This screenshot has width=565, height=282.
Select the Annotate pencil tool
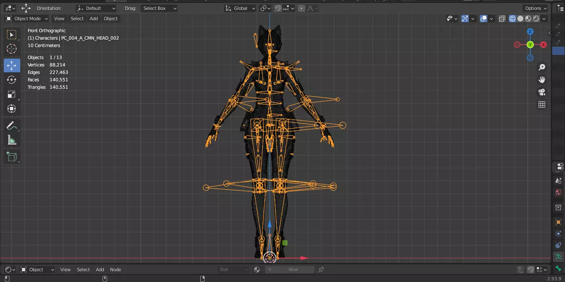(x=12, y=126)
